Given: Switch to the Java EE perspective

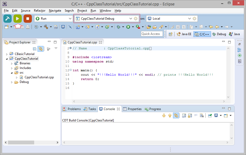Looking at the screenshot, I should pos(184,34).
